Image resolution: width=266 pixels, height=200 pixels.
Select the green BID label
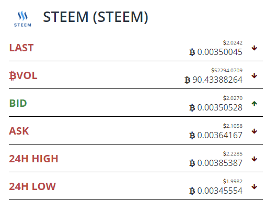tap(18, 103)
